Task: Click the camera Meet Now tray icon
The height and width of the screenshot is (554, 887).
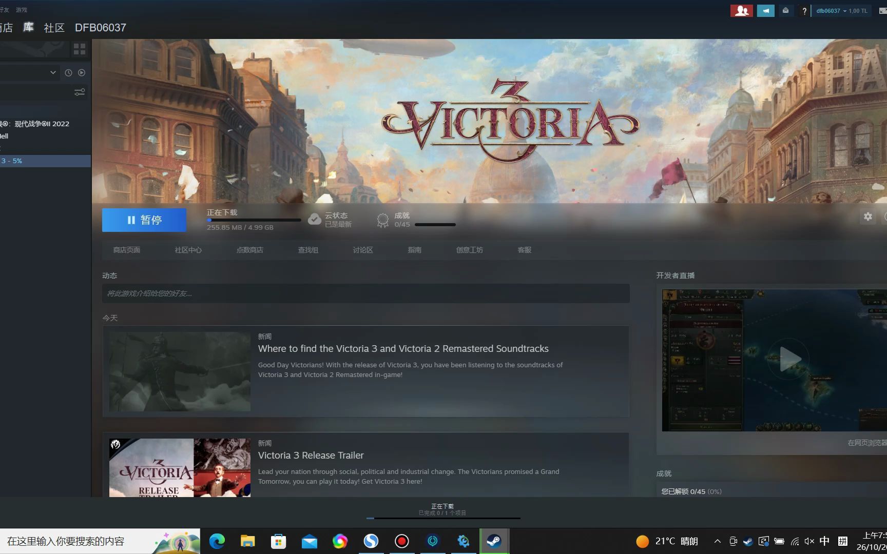Action: 733,541
